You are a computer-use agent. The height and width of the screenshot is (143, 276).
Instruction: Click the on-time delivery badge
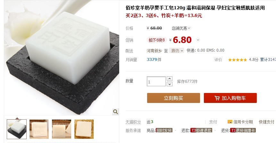[164, 130]
